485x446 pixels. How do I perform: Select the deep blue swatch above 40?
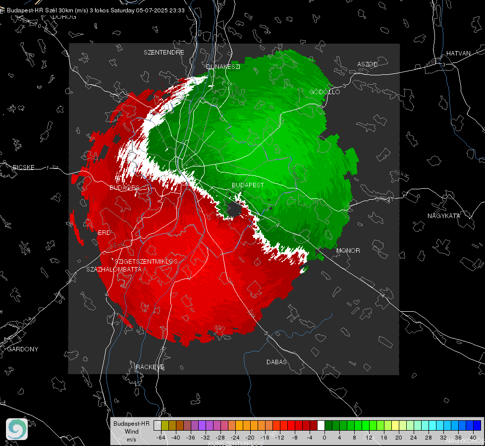(477, 425)
